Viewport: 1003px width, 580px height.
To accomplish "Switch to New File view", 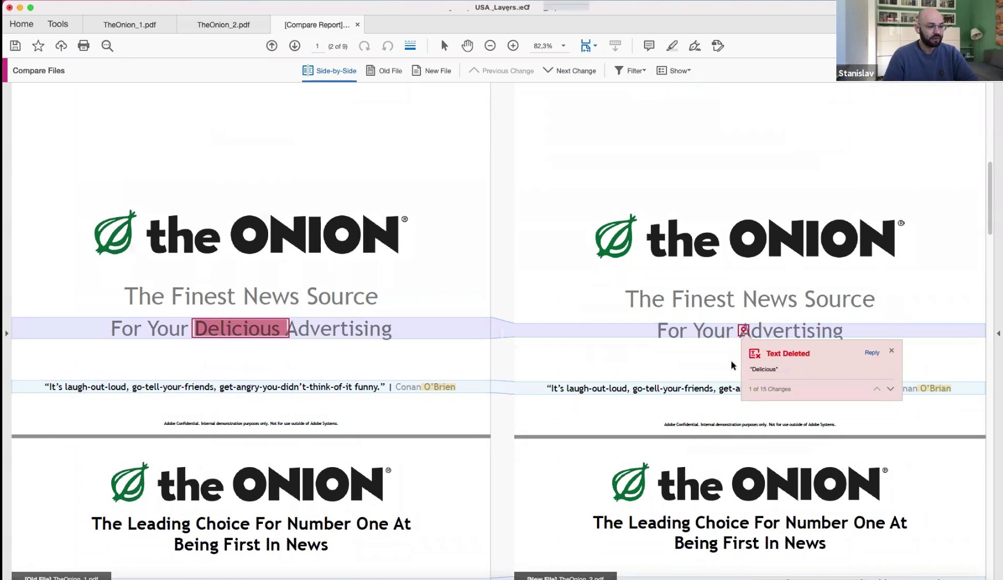I will coord(431,71).
